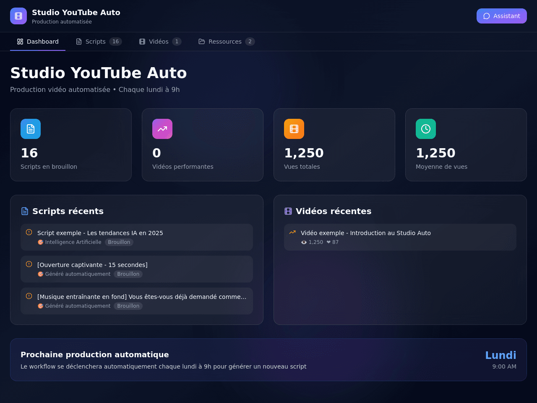Click the pink trending icon for Vidéos performantes
Viewport: 537px width, 403px height.
(162, 129)
